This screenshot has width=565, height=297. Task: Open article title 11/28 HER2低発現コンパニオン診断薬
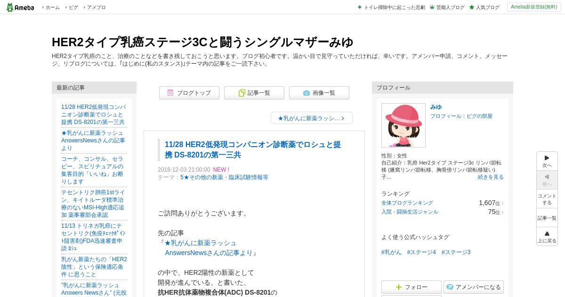[253, 149]
